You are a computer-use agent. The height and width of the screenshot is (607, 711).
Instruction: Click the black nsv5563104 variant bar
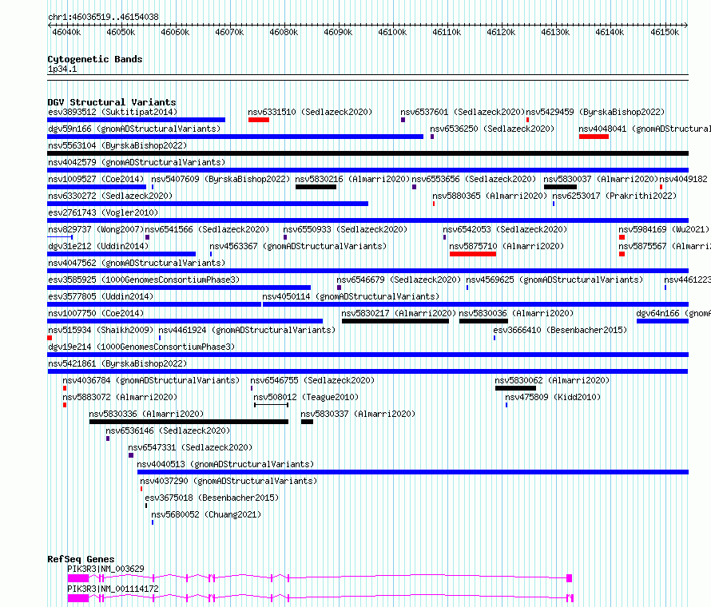pyautogui.click(x=367, y=153)
